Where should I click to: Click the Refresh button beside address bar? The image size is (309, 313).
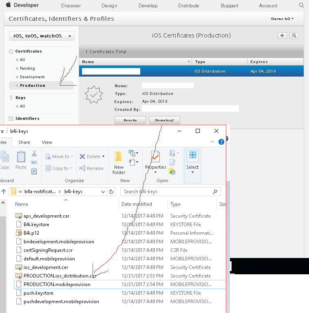pyautogui.click(x=111, y=192)
